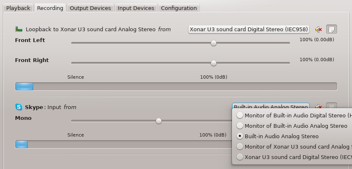The width and height of the screenshot is (352, 169).
Task: Click the Loopback sound card icon
Action: [x=19, y=30]
